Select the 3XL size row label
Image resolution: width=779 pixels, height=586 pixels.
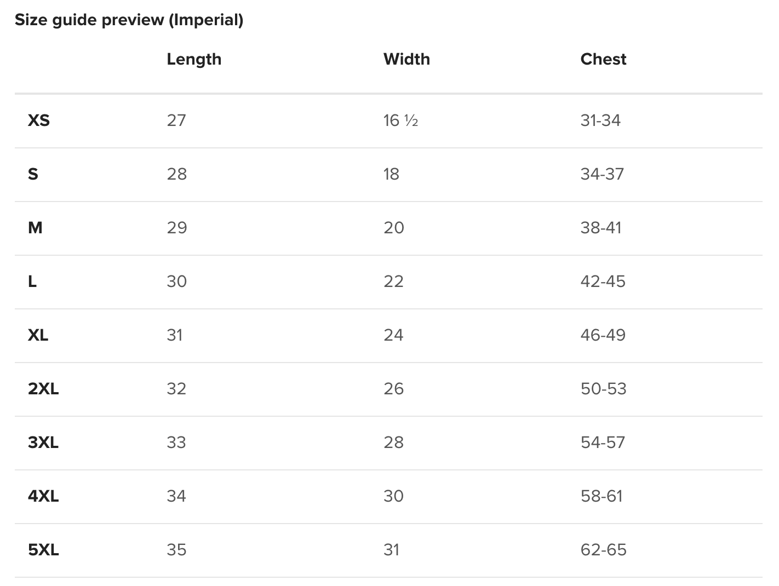[43, 443]
